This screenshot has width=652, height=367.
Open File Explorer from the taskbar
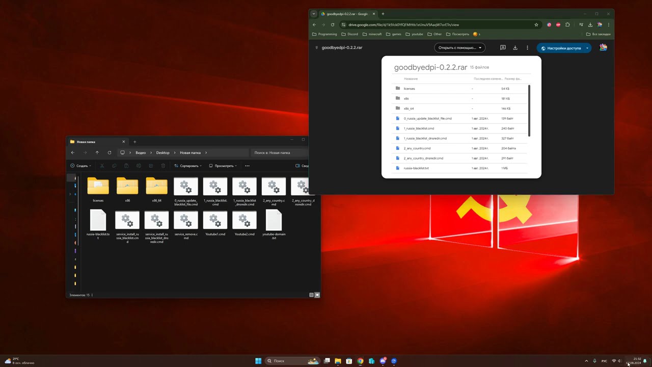point(338,361)
